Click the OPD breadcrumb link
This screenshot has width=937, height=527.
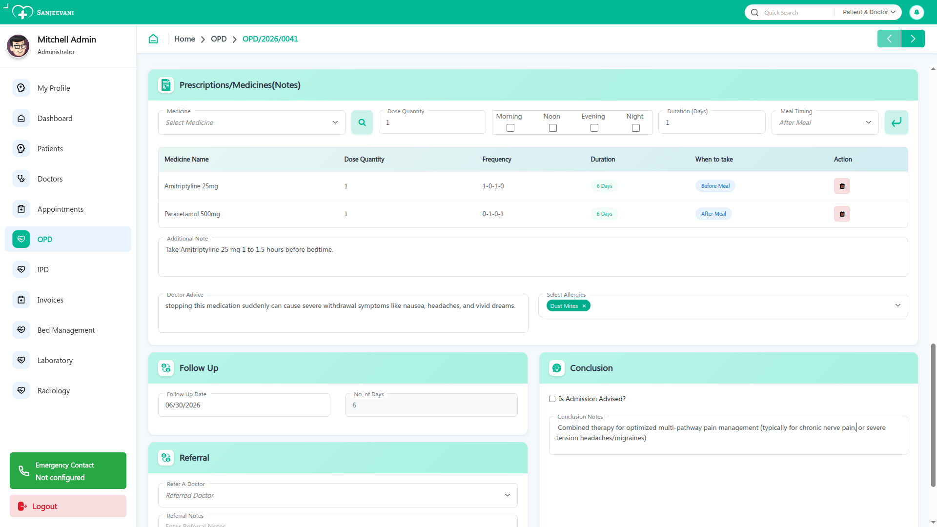pos(219,39)
